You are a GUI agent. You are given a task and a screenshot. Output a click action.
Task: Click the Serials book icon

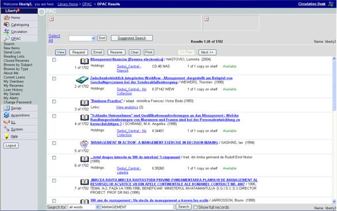tap(7, 108)
